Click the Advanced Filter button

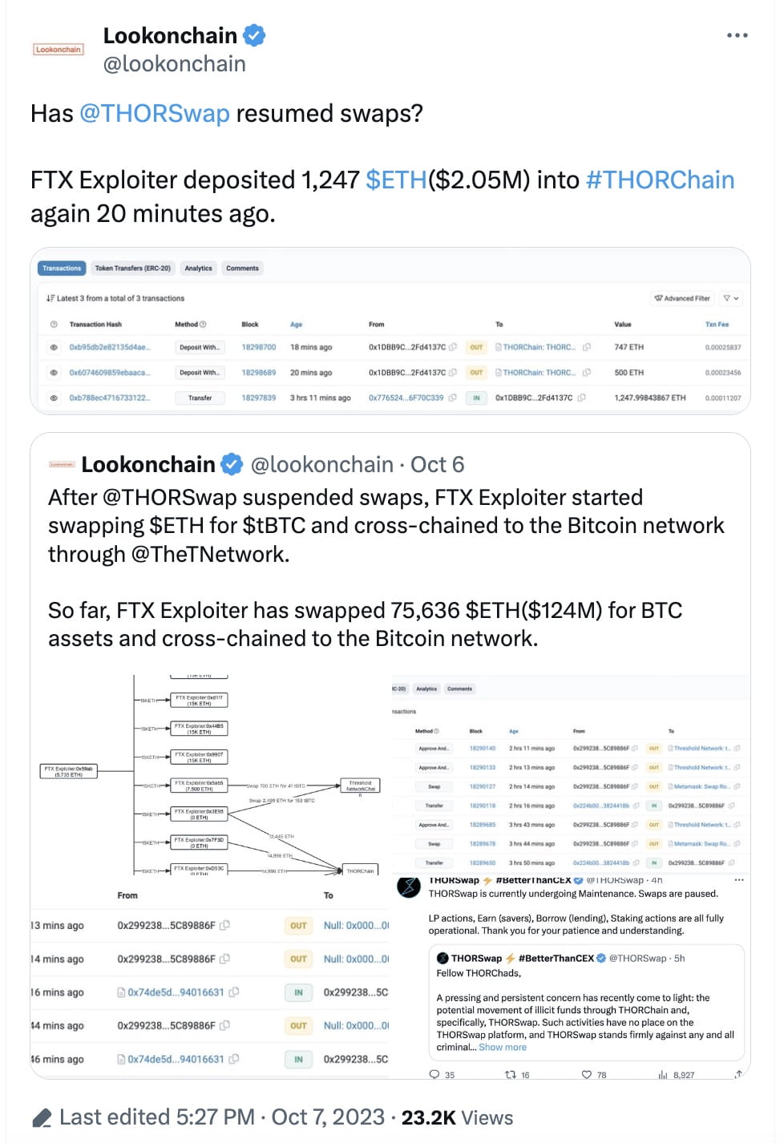(681, 297)
